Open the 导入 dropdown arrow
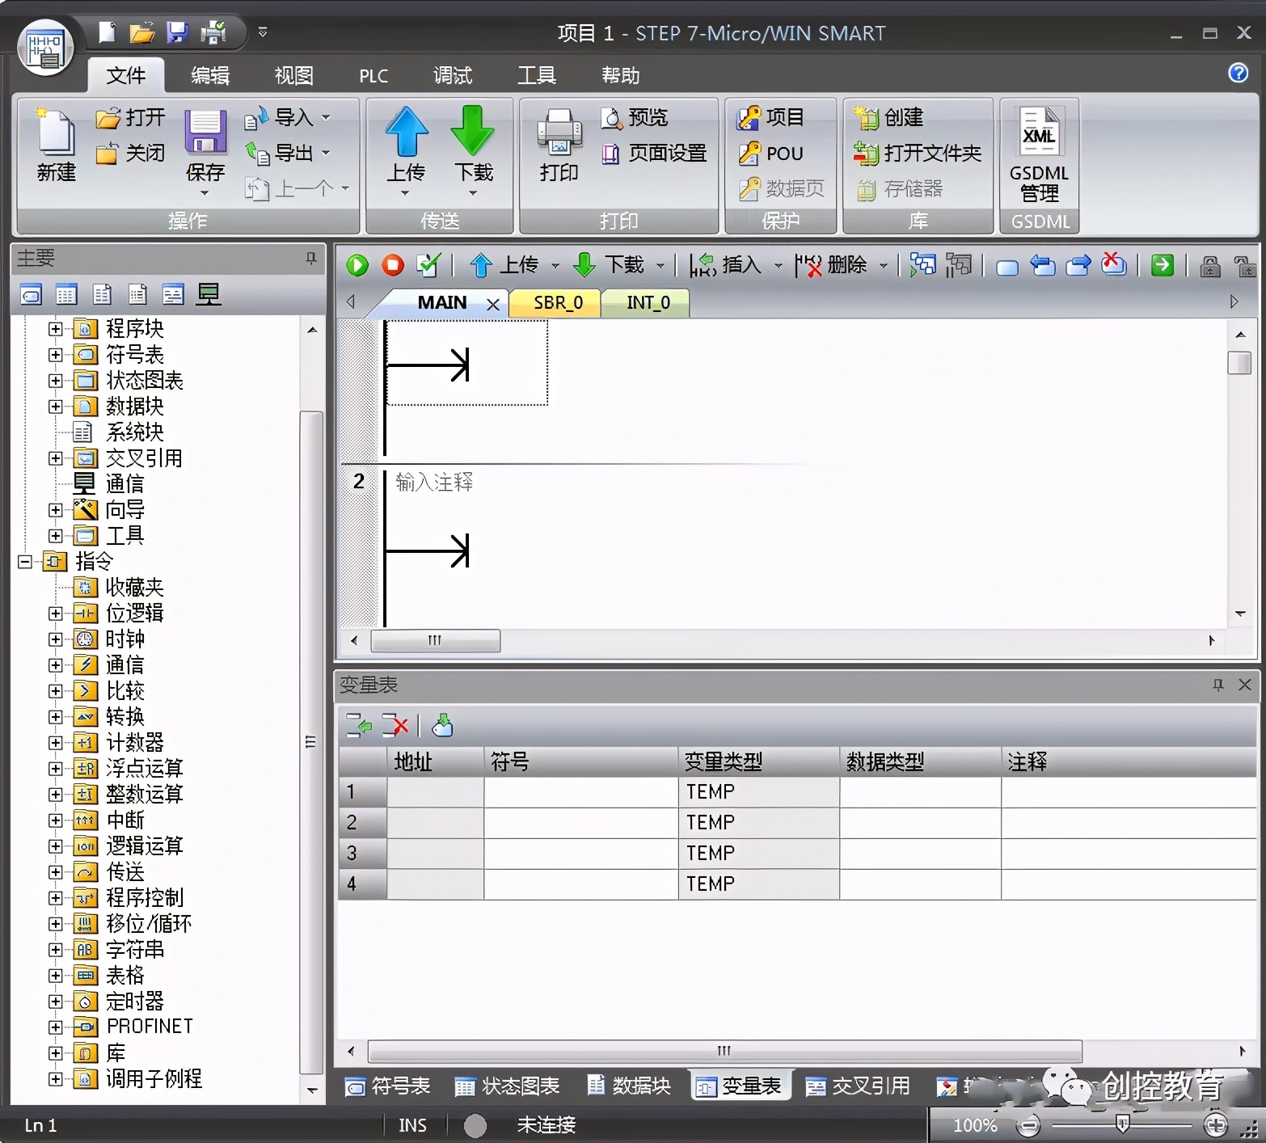The width and height of the screenshot is (1266, 1143). click(x=327, y=117)
